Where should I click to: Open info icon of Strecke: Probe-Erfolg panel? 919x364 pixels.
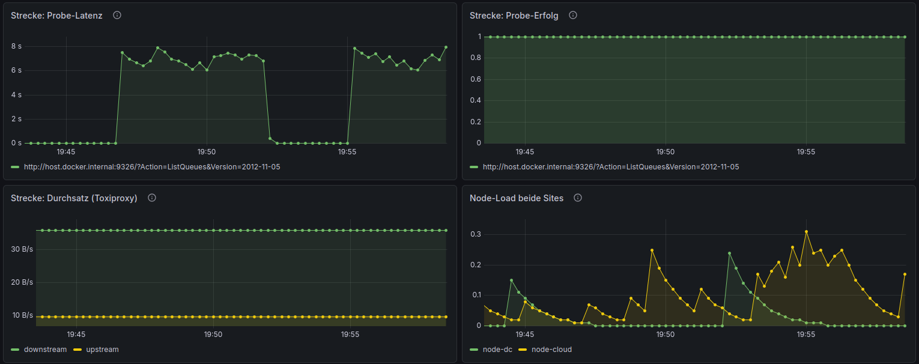click(x=573, y=15)
